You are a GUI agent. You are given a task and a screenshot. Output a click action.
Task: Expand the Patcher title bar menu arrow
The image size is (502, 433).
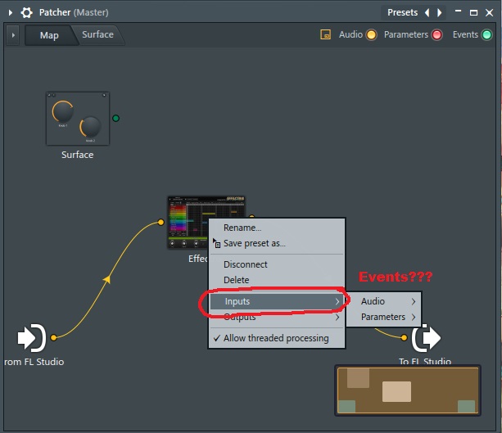coord(11,12)
